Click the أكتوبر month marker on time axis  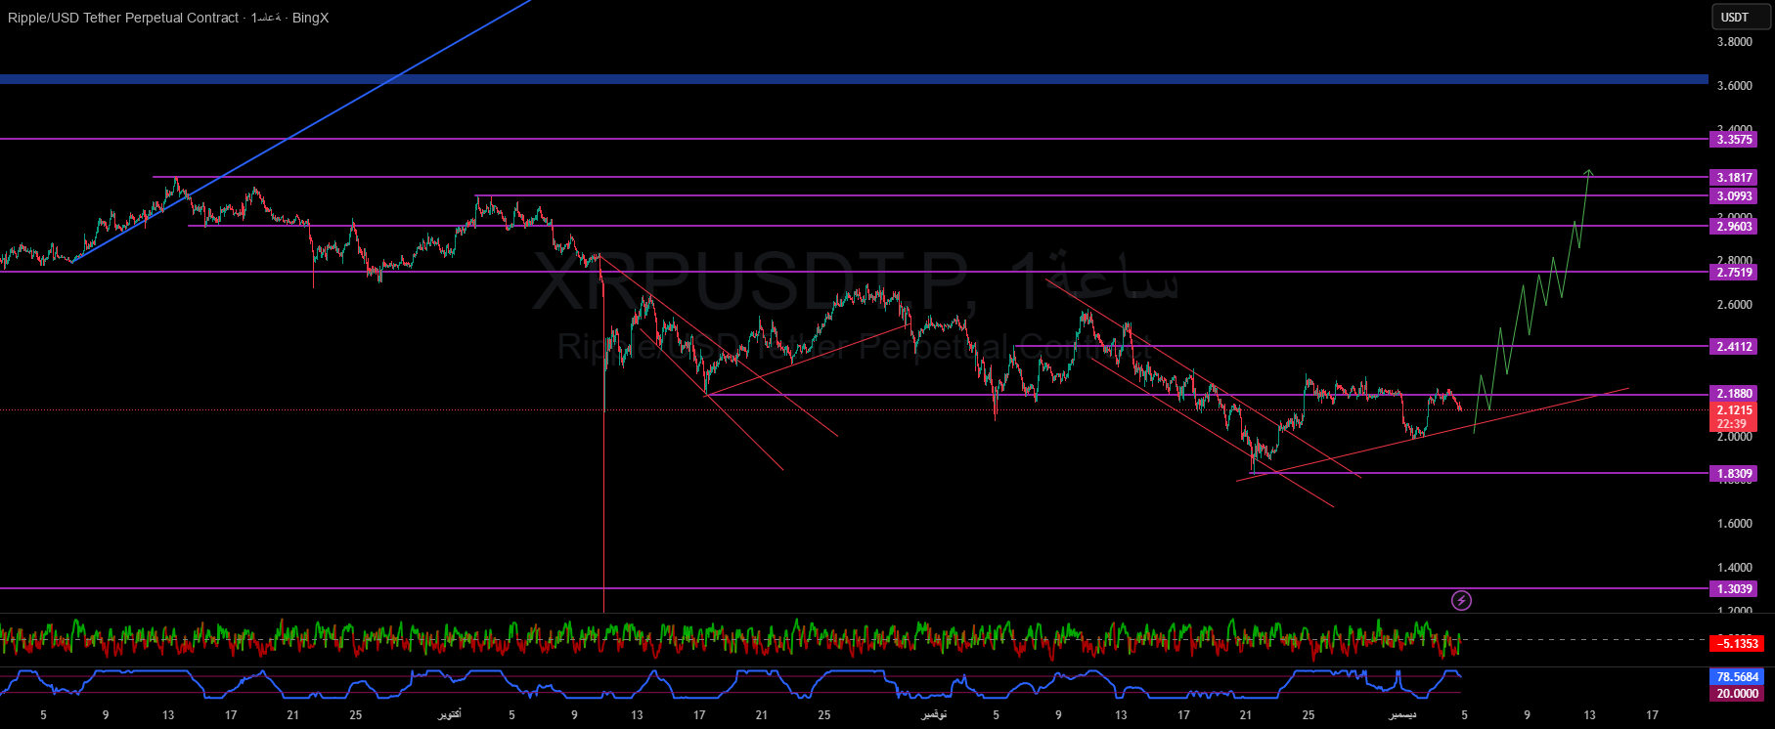click(449, 715)
